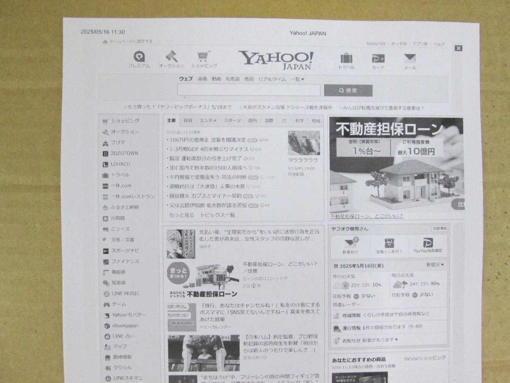Screen dimensions: 510x383
Task: Click the もっと見る link
Action: point(181,215)
